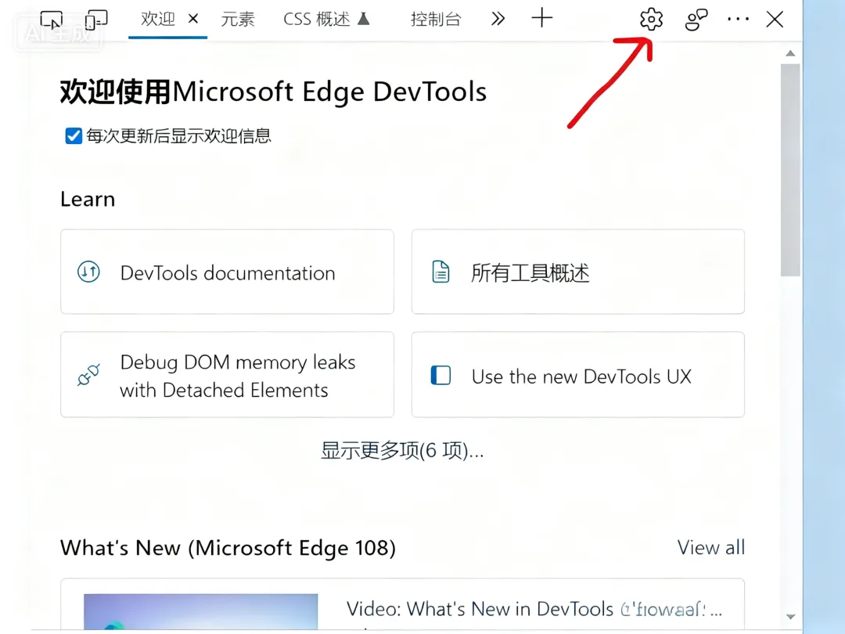845x634 pixels.
Task: Open Debug DOM memory leaks card
Action: [x=228, y=375]
